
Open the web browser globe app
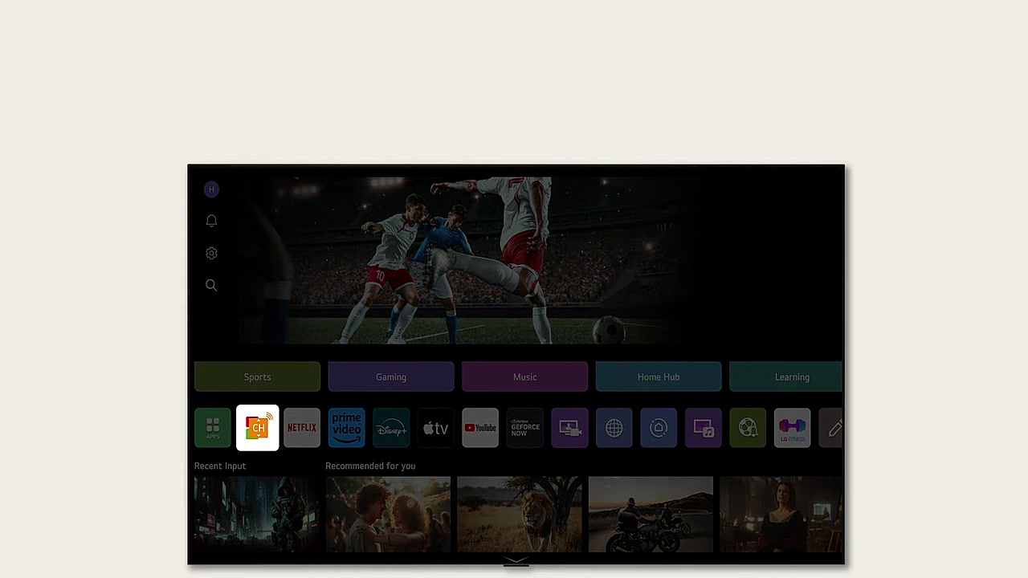614,428
